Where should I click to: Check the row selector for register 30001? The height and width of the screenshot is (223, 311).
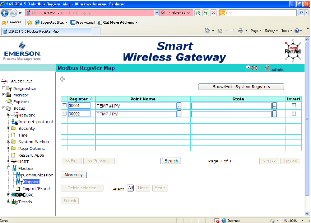point(64,105)
